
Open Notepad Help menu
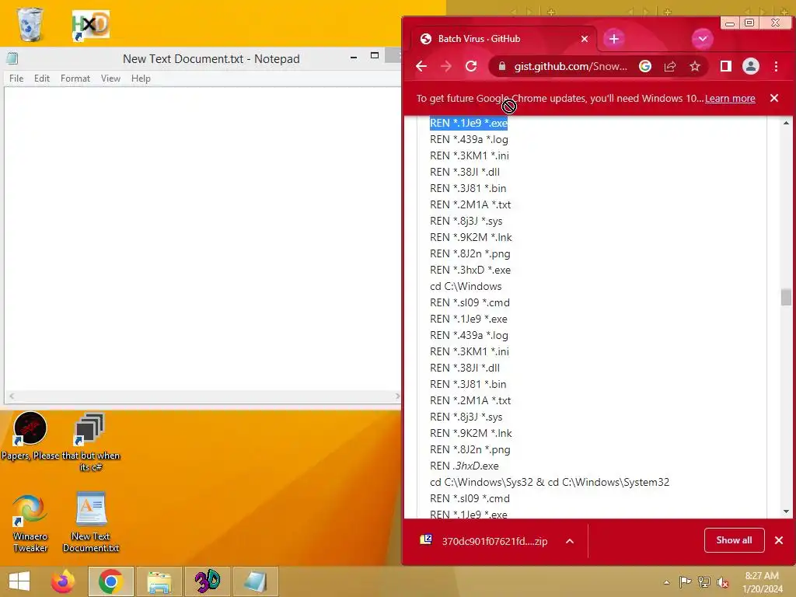141,79
